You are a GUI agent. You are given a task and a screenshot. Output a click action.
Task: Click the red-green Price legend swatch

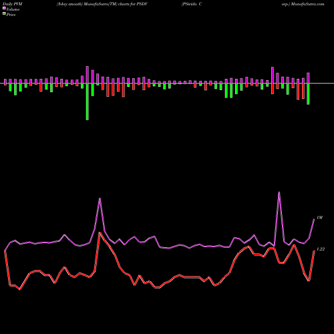4,14
